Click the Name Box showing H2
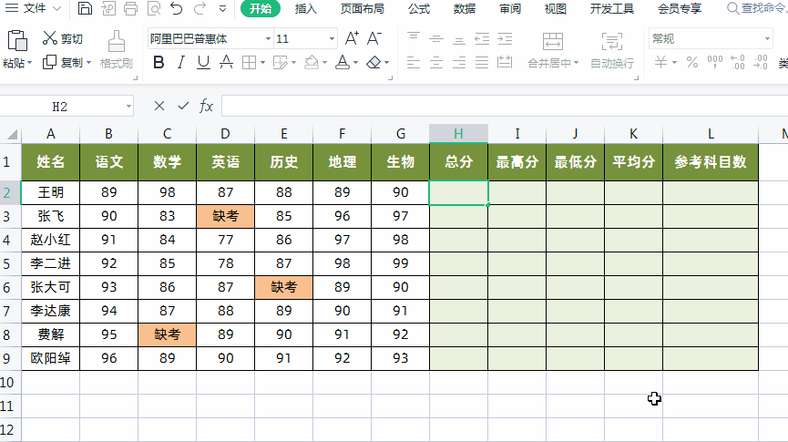The height and width of the screenshot is (442, 788). pos(67,106)
